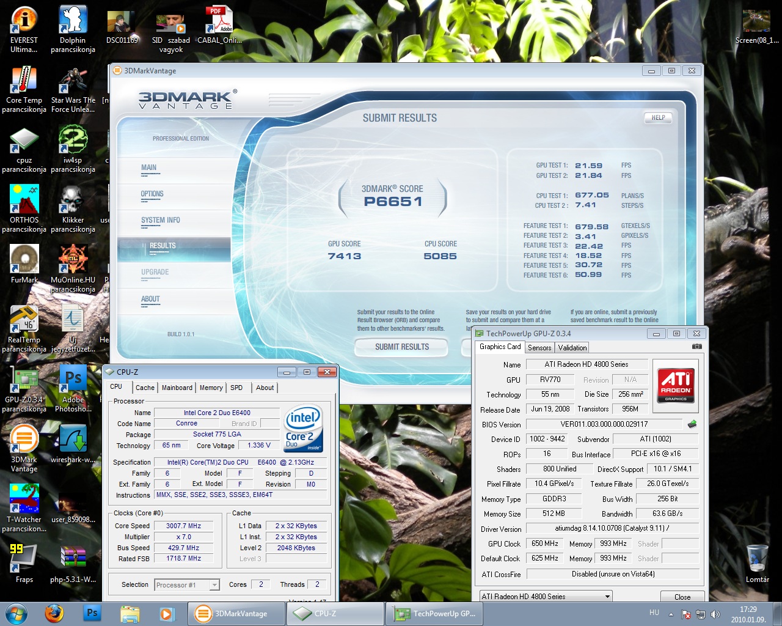The height and width of the screenshot is (626, 782).
Task: Switch to the SPD tab in CPU-Z
Action: (236, 388)
